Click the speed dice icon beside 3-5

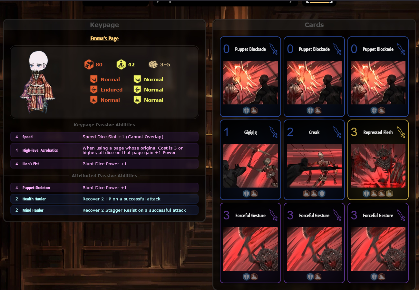[153, 64]
